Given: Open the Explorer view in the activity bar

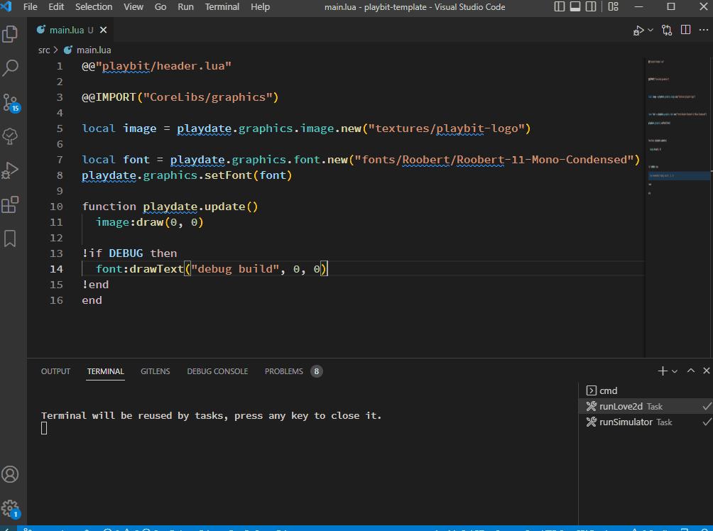Looking at the screenshot, I should pyautogui.click(x=11, y=33).
